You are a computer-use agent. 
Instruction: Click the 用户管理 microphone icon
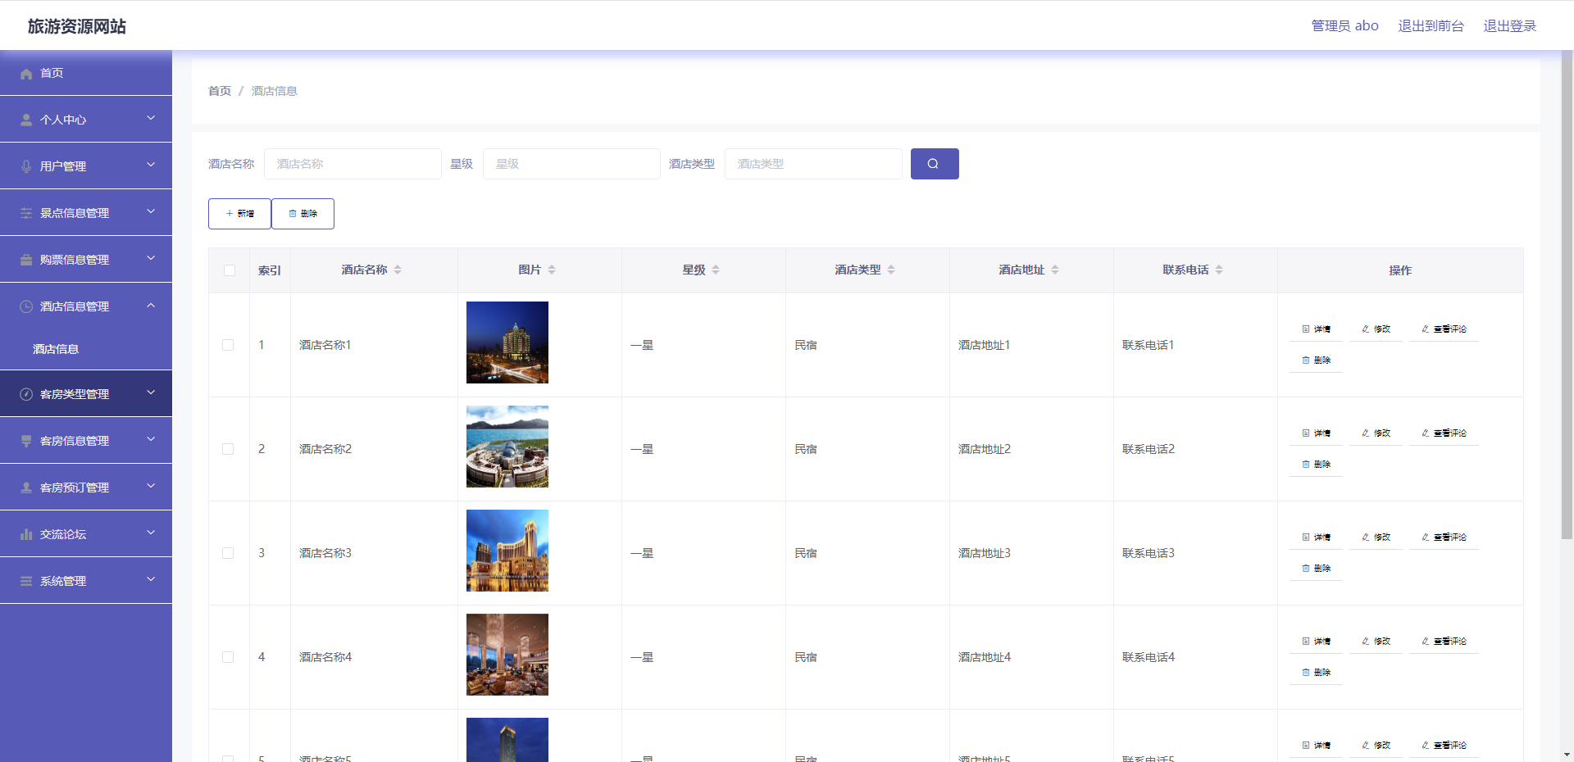coord(26,166)
